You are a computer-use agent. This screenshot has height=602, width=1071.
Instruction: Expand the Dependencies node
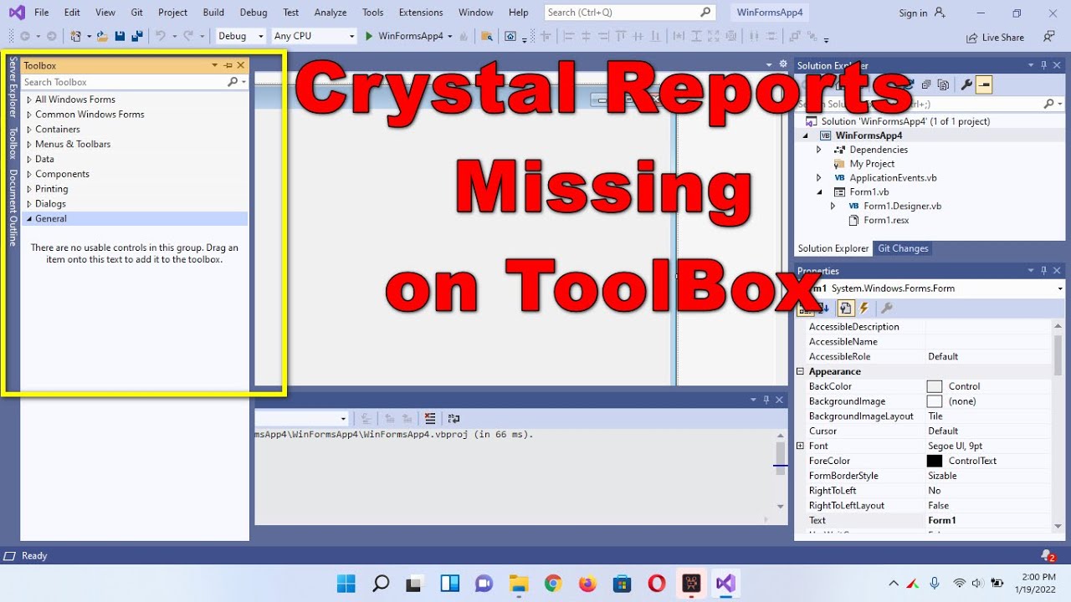coord(819,150)
